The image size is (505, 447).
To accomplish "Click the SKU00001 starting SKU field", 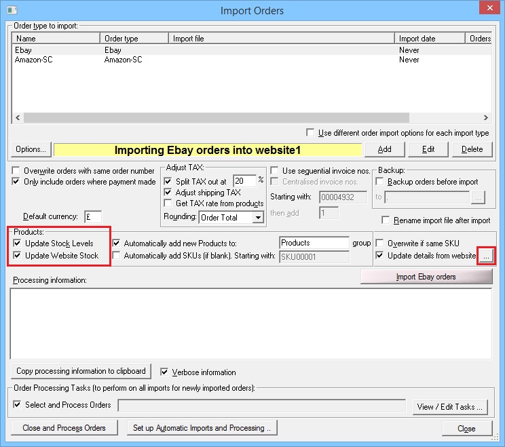I will point(314,257).
